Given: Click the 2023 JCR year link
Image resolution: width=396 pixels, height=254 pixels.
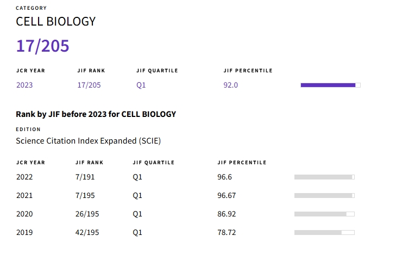Looking at the screenshot, I should tap(24, 85).
